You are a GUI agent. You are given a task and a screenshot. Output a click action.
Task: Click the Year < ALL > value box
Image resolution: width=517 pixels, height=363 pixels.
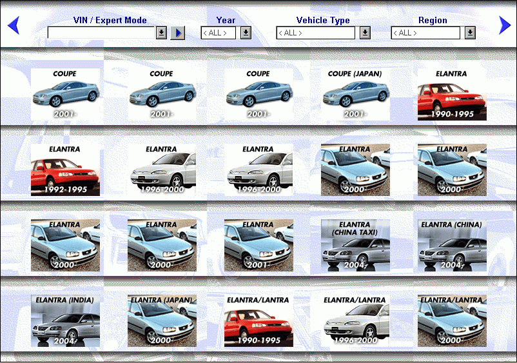[219, 33]
